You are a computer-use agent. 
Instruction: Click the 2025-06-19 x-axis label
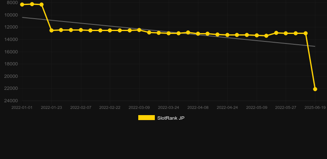[x=315, y=108]
